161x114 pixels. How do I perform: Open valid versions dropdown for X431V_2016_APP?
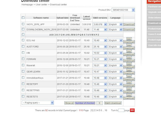tap(100, 24)
